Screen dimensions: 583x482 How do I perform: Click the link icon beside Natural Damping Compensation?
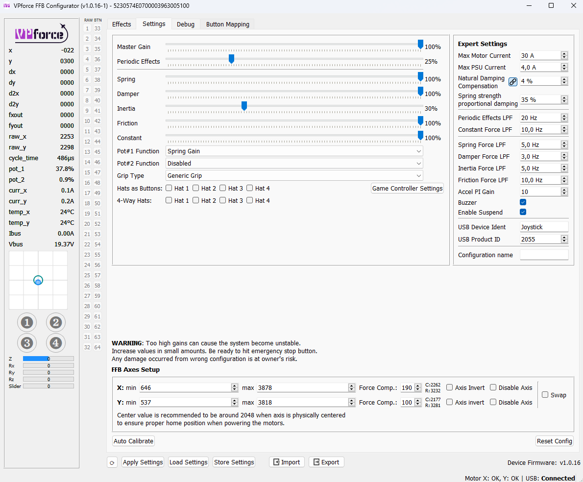513,82
